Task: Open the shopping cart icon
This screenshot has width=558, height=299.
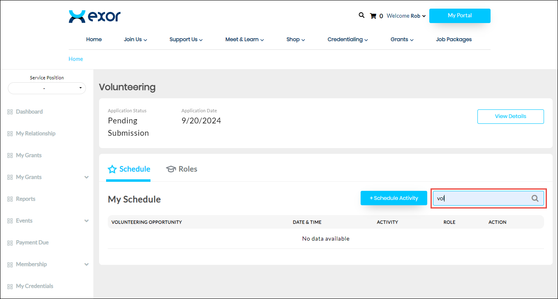Action: tap(373, 16)
